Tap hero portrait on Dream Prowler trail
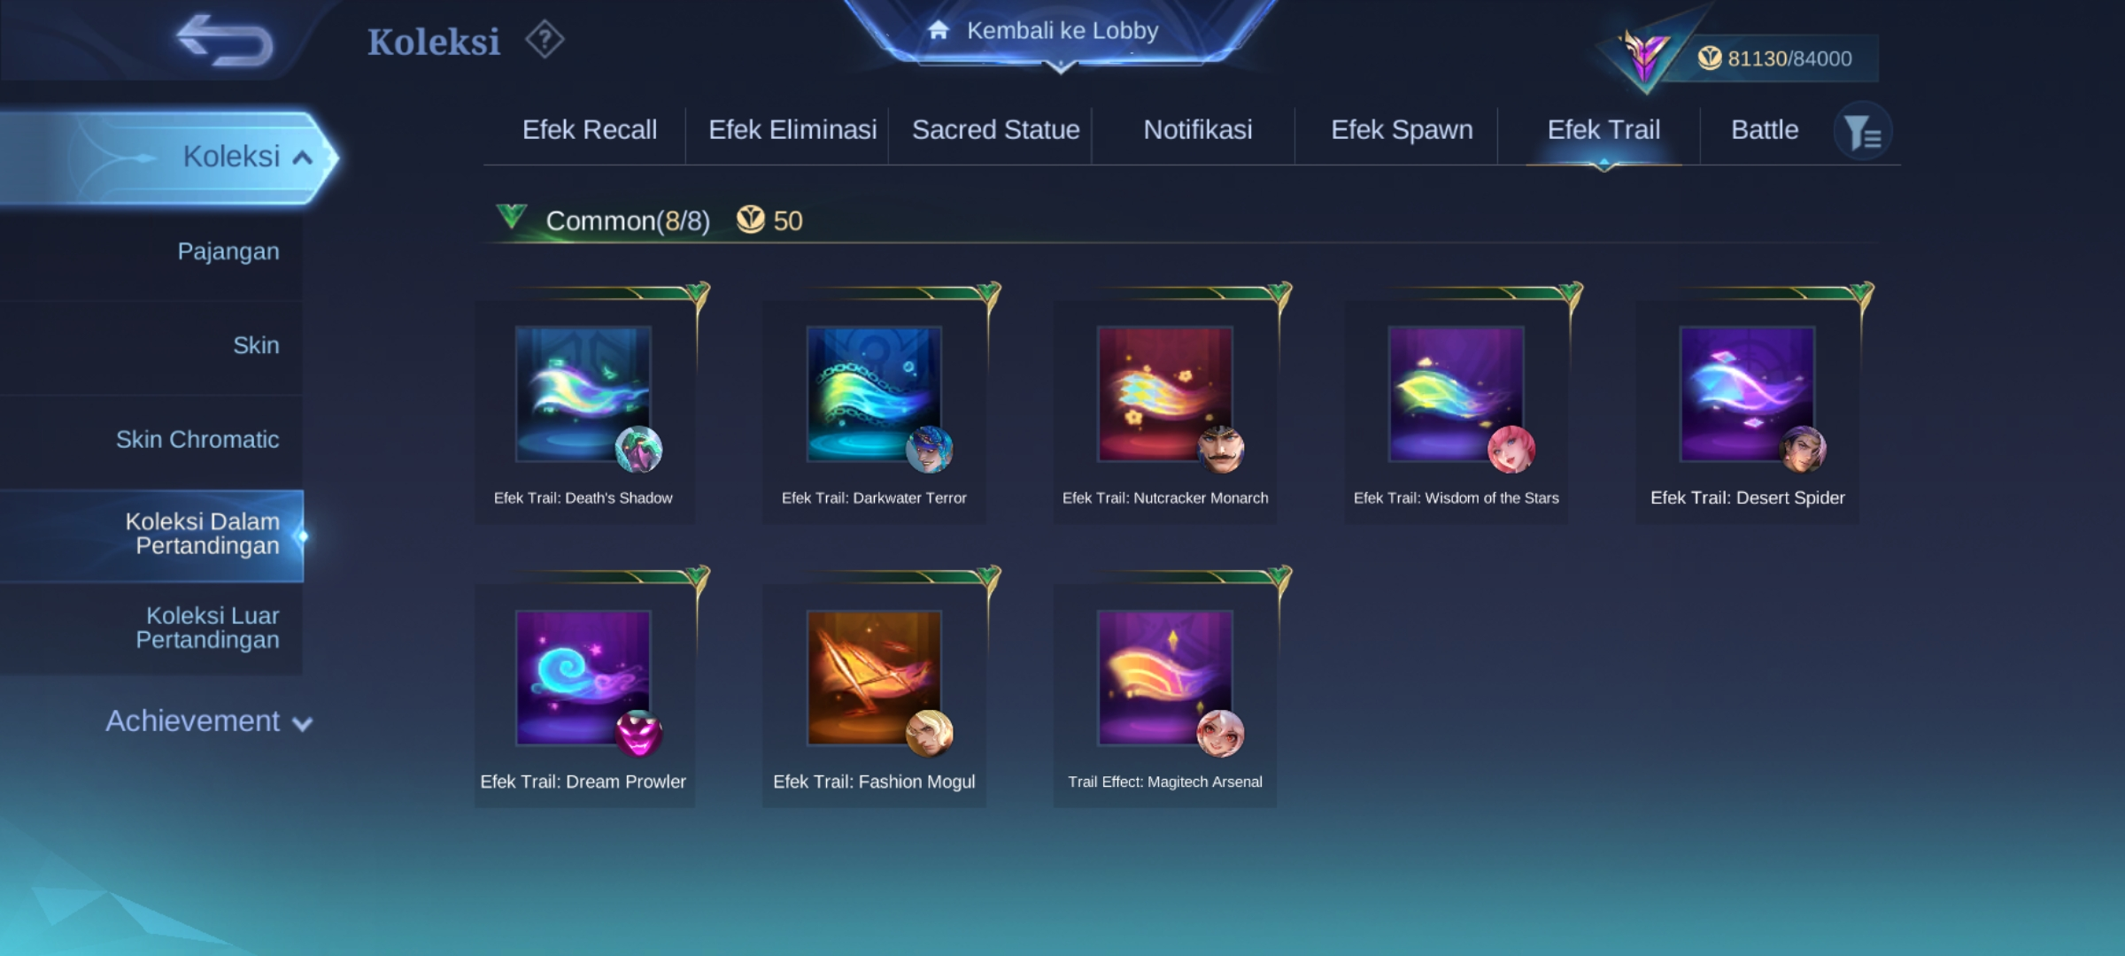Image resolution: width=2125 pixels, height=956 pixels. [x=638, y=734]
